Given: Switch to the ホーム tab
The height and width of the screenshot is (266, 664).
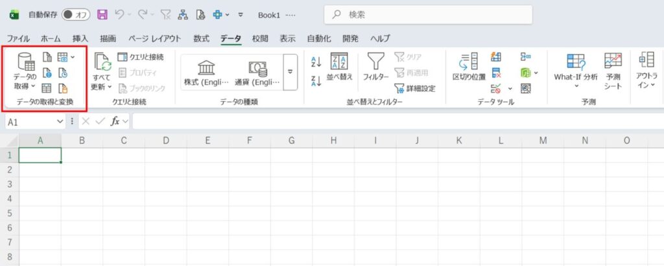Looking at the screenshot, I should pyautogui.click(x=51, y=38).
